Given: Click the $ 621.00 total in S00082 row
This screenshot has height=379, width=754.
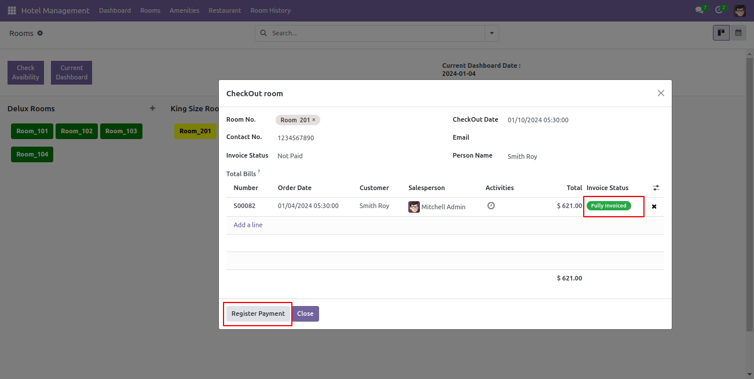Looking at the screenshot, I should pos(569,206).
